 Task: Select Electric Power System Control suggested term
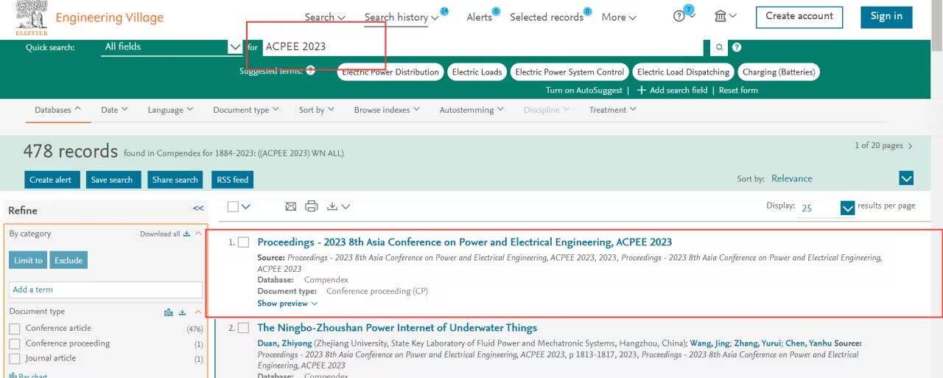pos(569,71)
